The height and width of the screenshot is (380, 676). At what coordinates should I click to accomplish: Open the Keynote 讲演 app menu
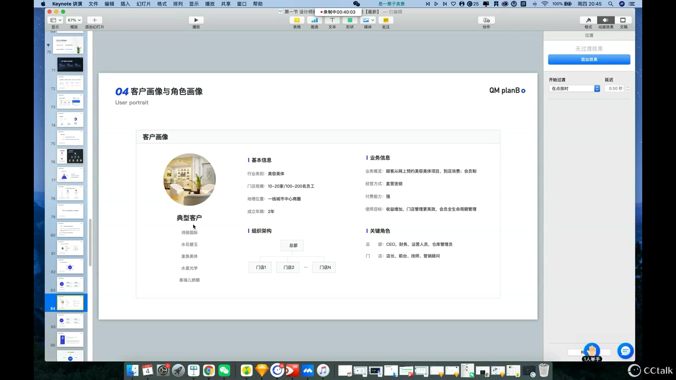(x=67, y=4)
